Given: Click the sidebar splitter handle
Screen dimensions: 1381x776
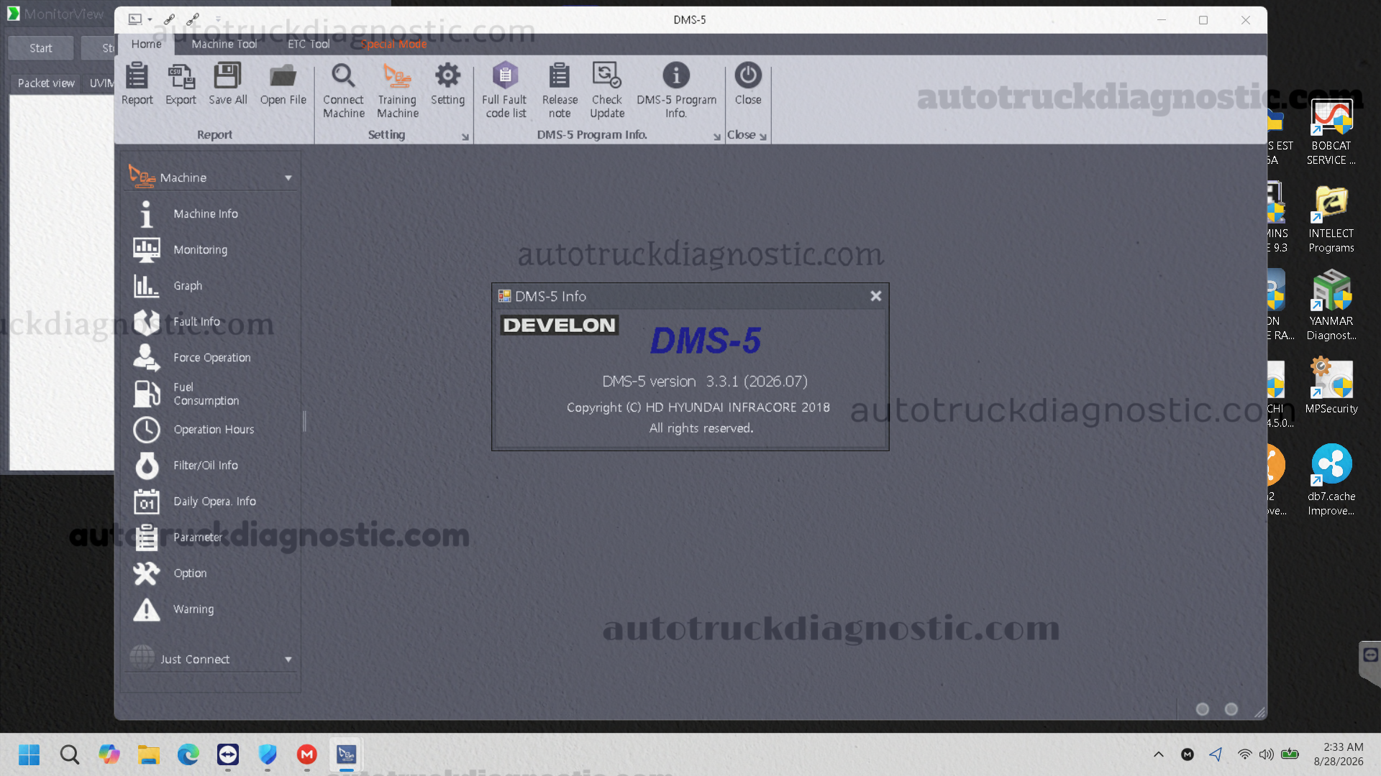Looking at the screenshot, I should 305,421.
